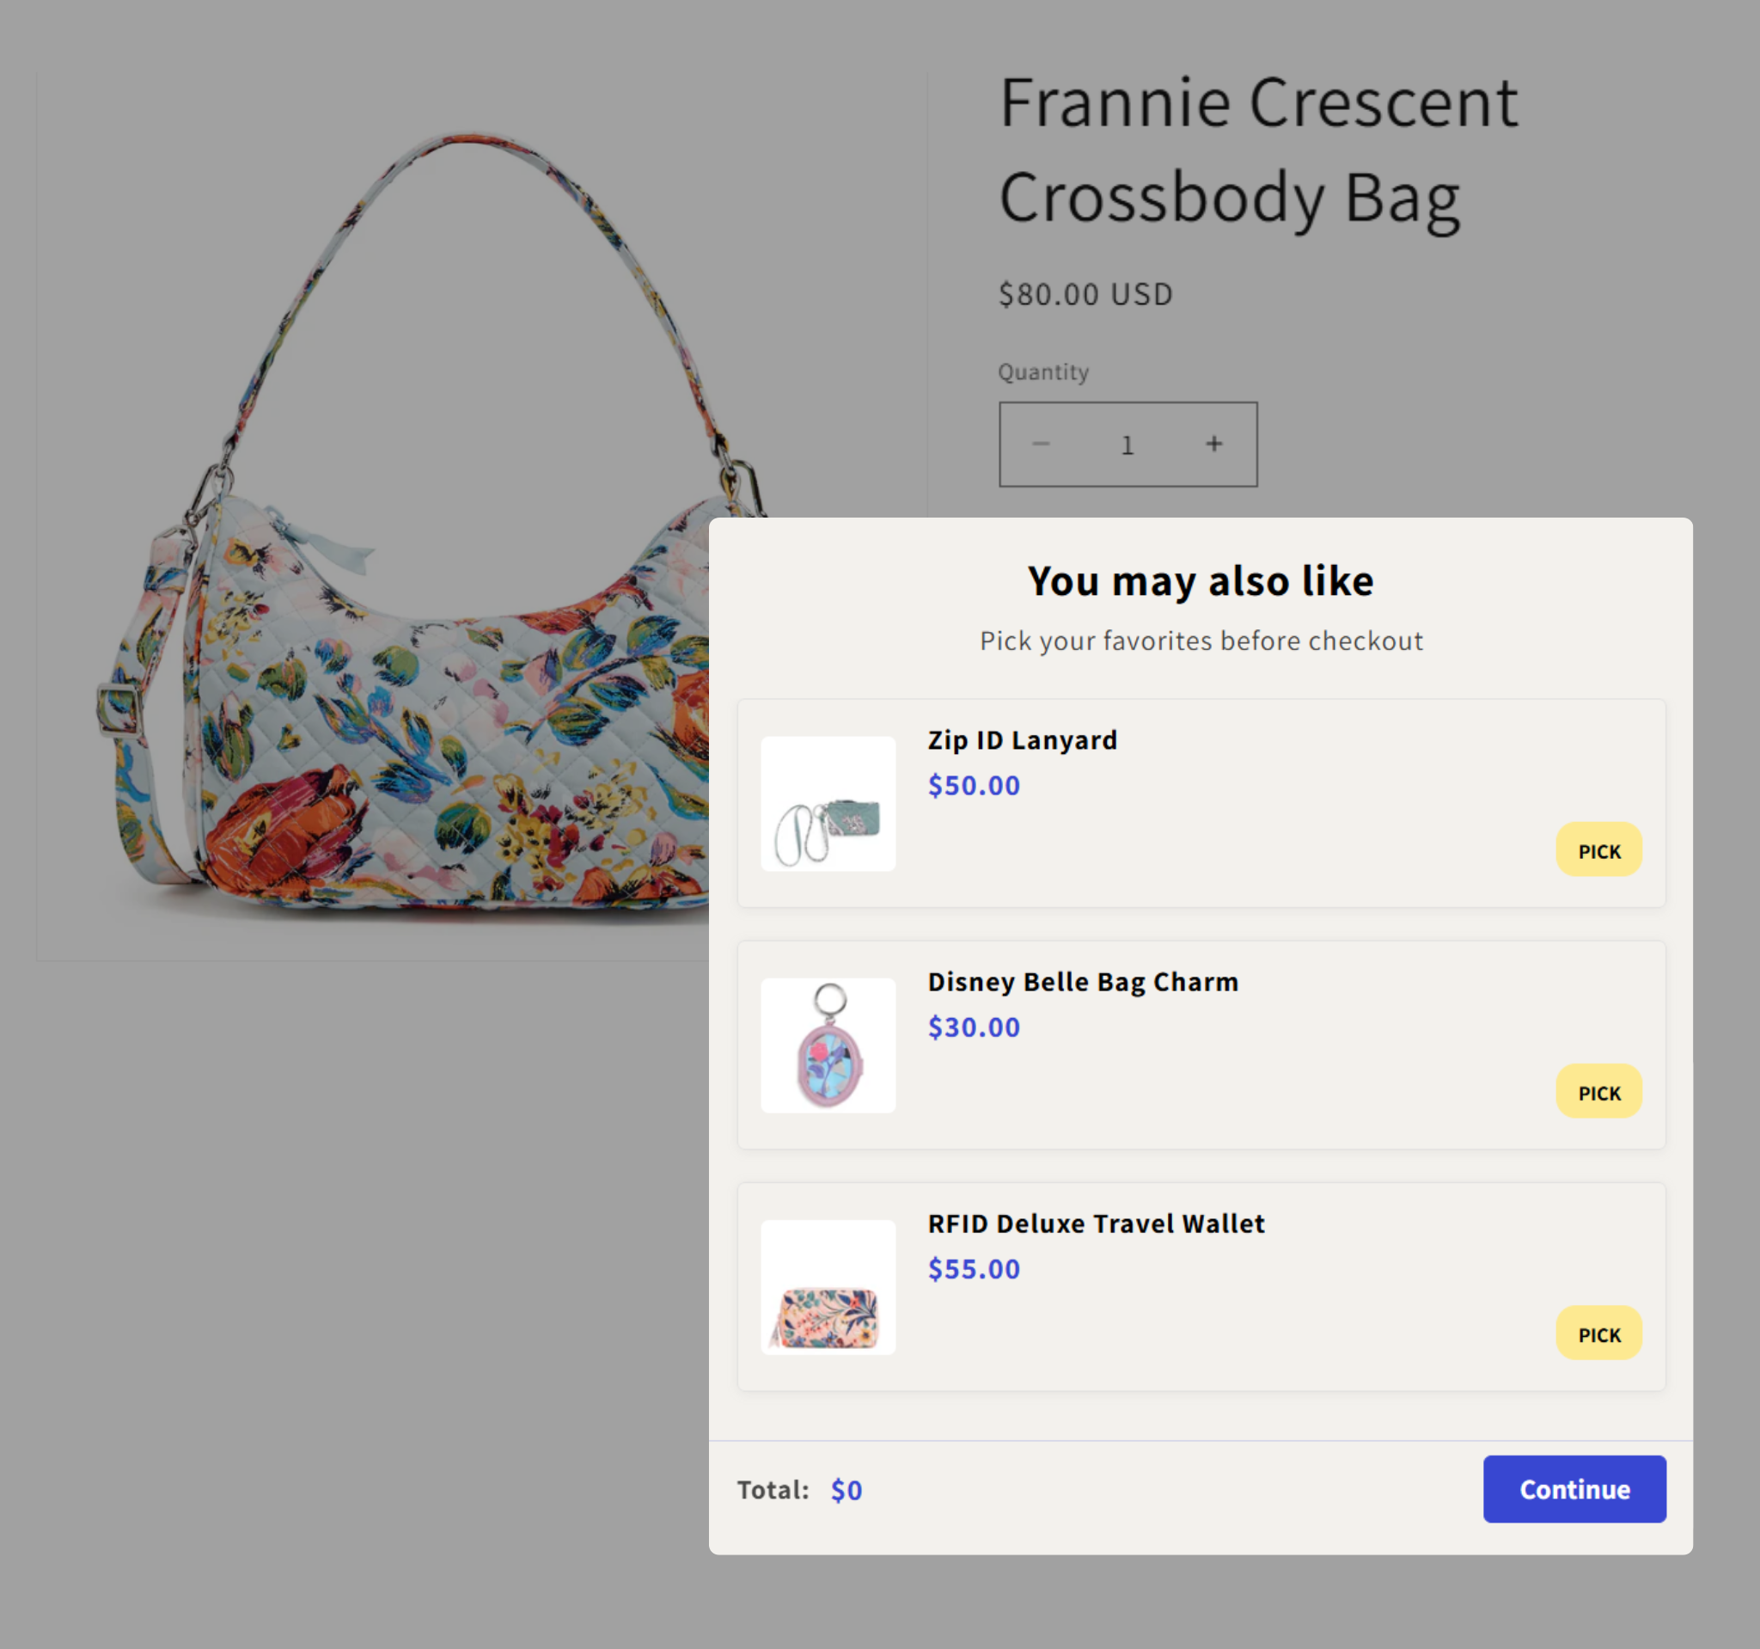Pick the Zip ID Lanyard
1760x1649 pixels.
1599,850
